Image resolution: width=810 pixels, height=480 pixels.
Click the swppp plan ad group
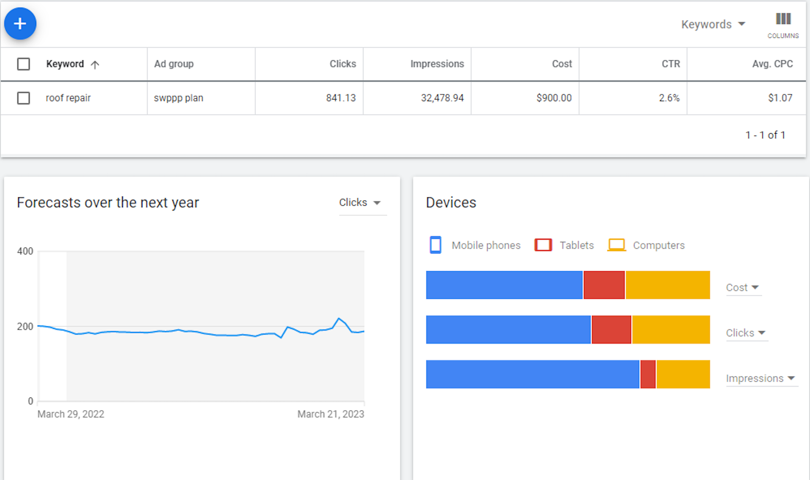178,98
